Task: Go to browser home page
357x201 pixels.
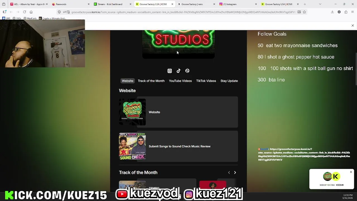Action: pyautogui.click(x=31, y=12)
